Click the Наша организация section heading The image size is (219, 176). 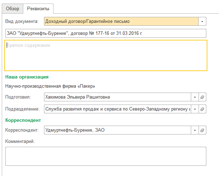pos(27,77)
